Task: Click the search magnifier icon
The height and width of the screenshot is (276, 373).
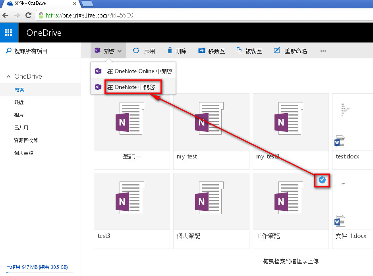Action: [8, 51]
